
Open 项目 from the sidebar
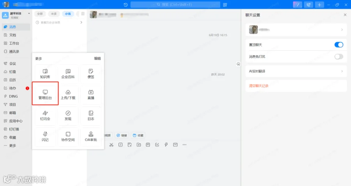16,105
